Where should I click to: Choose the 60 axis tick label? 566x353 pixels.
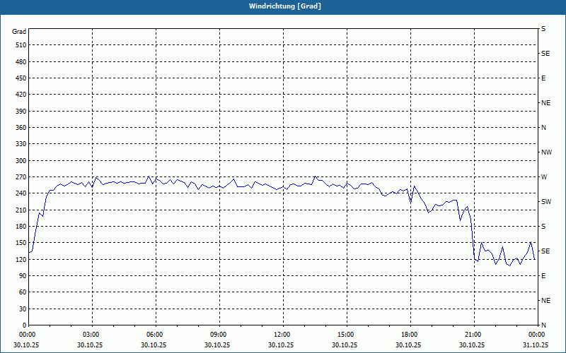pyautogui.click(x=23, y=292)
